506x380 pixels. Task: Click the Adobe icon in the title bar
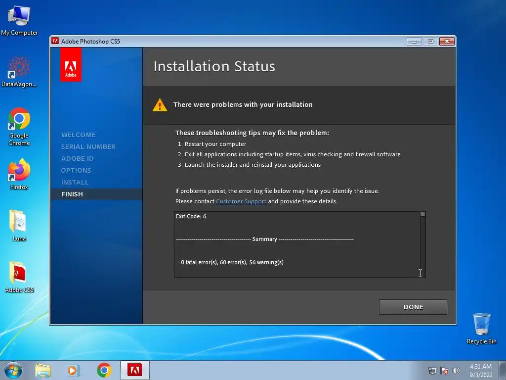click(x=55, y=41)
